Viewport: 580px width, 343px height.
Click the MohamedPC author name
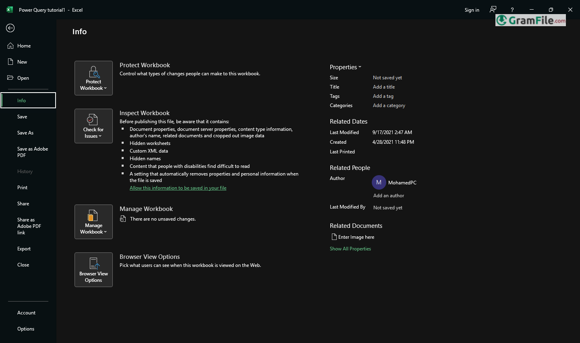402,183
